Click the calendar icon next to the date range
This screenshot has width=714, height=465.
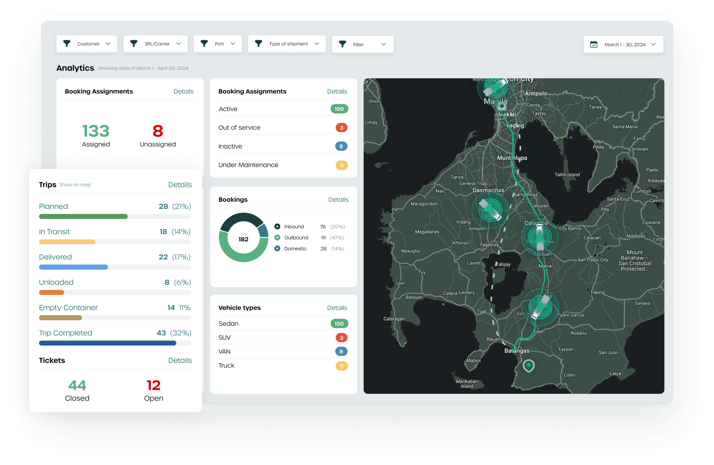click(594, 44)
